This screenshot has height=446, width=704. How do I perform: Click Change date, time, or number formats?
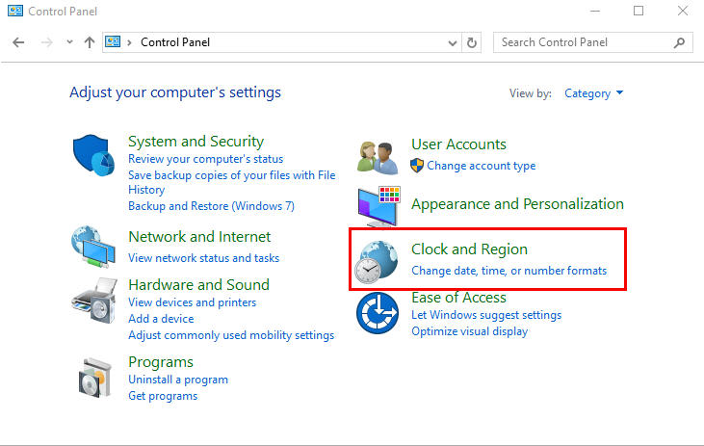(x=509, y=271)
